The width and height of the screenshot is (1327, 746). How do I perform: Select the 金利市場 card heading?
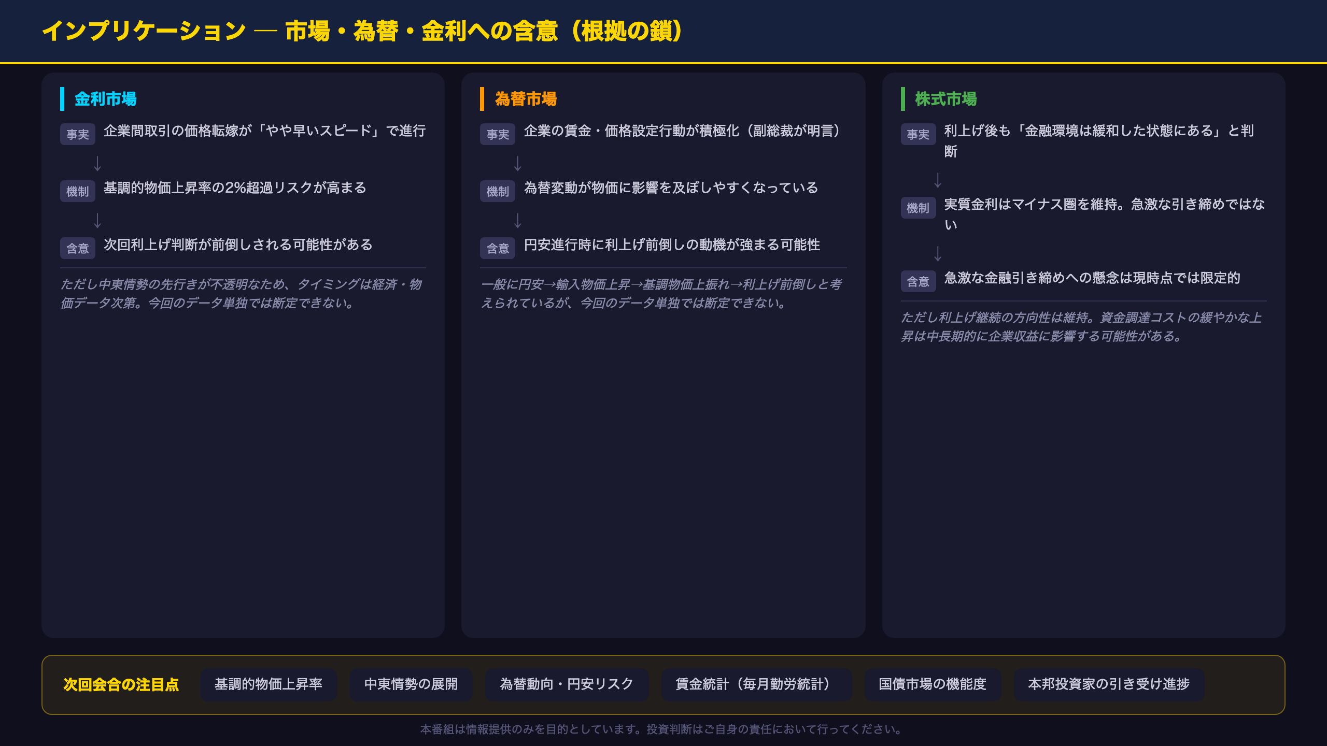tap(105, 99)
